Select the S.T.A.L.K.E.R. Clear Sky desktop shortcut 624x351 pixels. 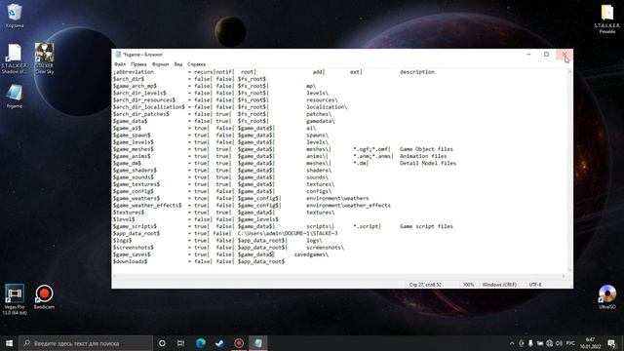pos(44,58)
